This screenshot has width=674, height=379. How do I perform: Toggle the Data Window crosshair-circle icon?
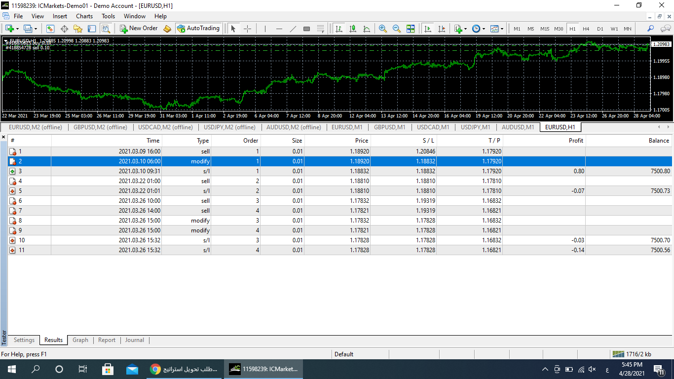[x=64, y=29]
